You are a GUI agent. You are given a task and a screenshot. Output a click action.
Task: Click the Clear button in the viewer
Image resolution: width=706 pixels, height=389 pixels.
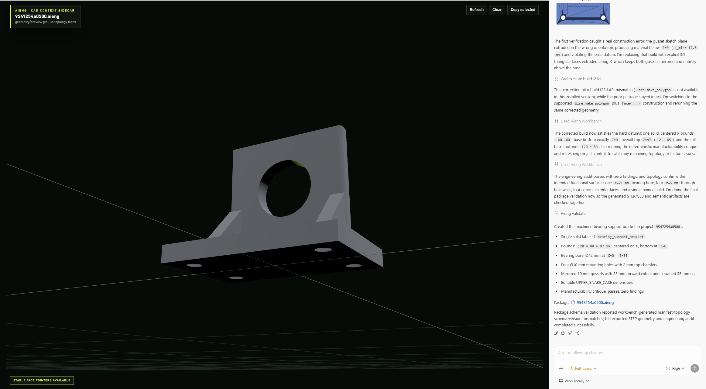point(497,10)
